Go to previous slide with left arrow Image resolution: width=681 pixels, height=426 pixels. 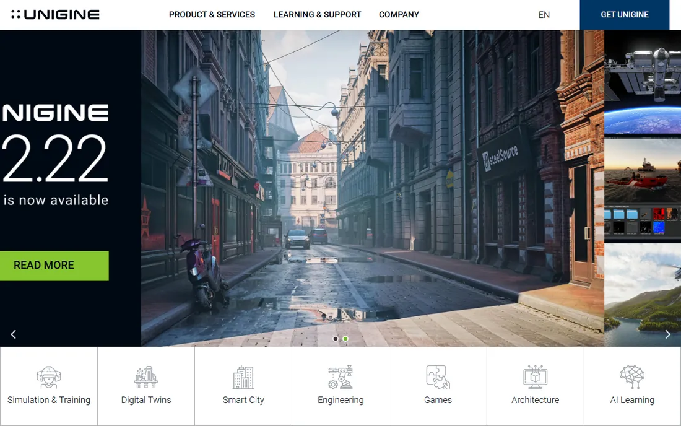(x=14, y=334)
